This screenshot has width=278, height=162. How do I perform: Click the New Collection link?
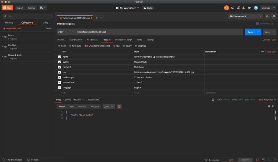12,29
